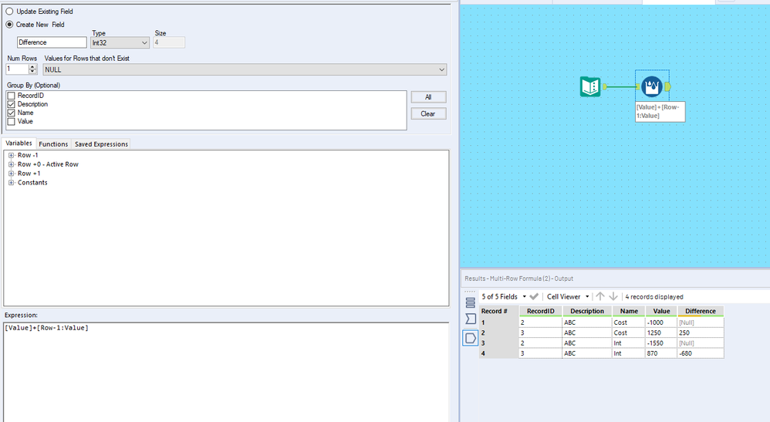Click the disabled Size field
The width and height of the screenshot is (770, 422).
point(169,42)
